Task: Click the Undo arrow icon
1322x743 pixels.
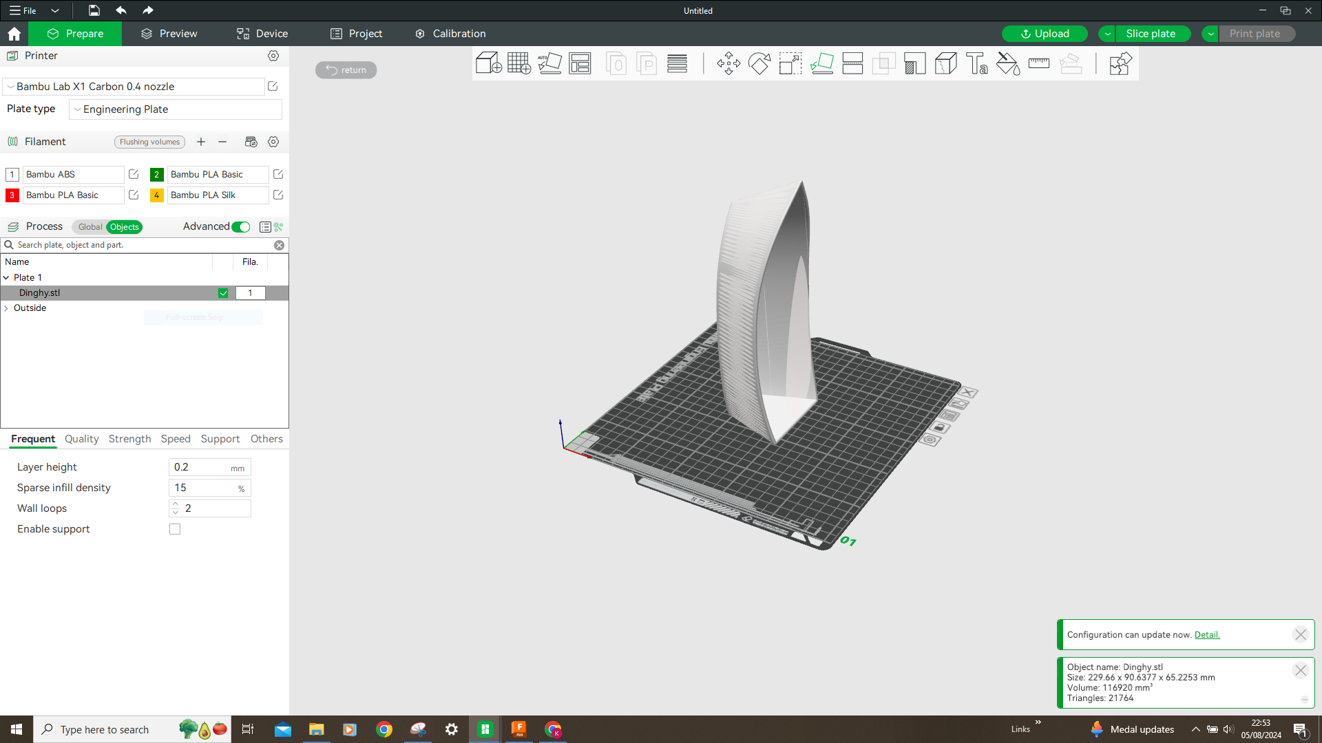Action: [121, 10]
